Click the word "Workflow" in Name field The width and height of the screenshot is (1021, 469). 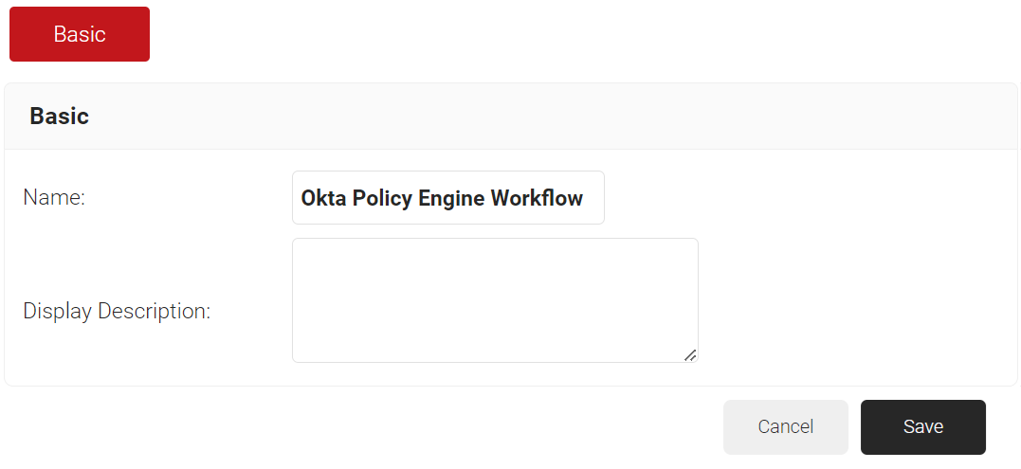(x=538, y=198)
